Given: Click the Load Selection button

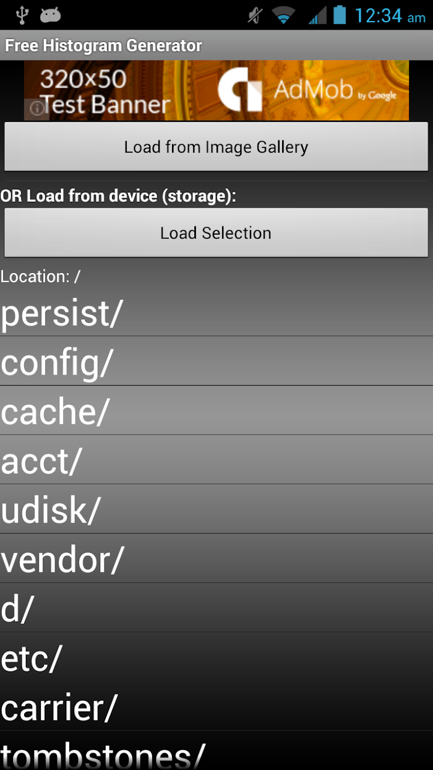Looking at the screenshot, I should [216, 233].
